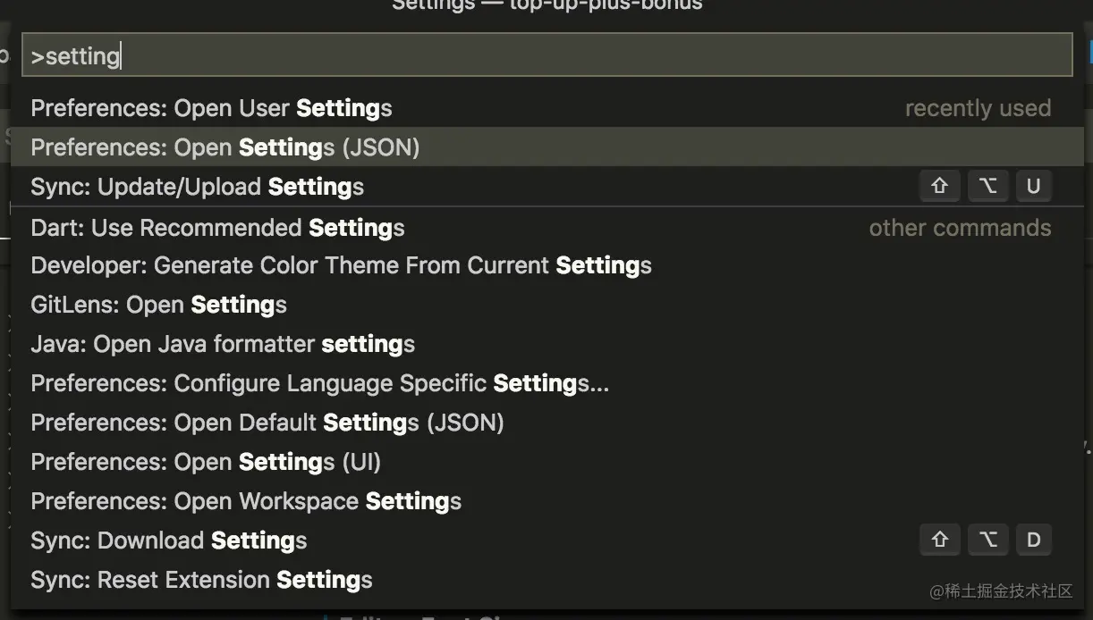Run "Preferences: Open Settings (JSON)"
1093x620 pixels.
[x=225, y=147]
